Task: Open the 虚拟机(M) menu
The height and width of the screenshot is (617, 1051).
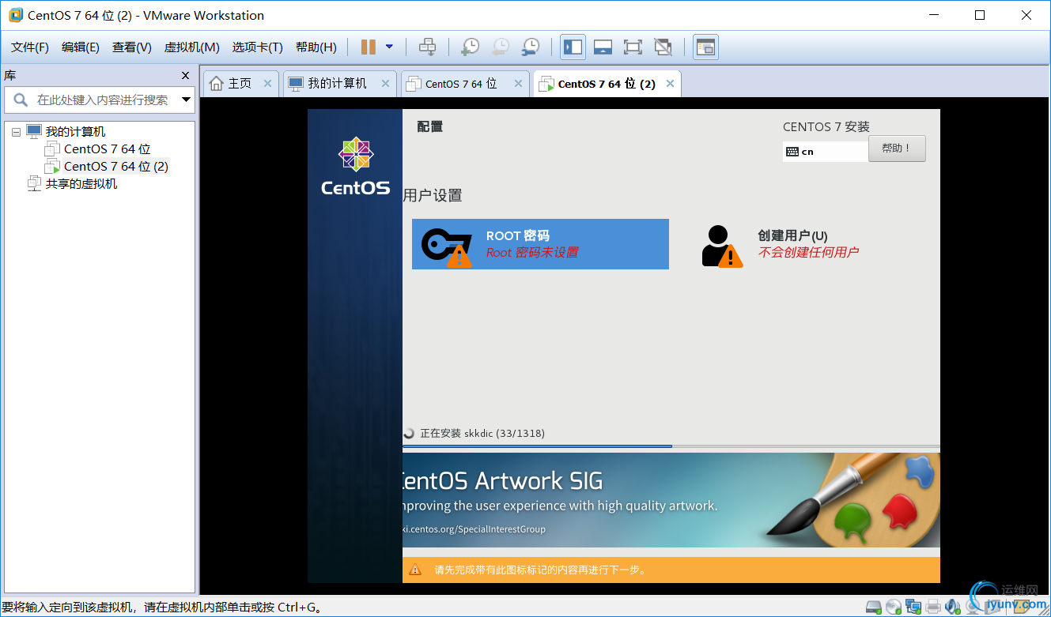Action: 191,47
